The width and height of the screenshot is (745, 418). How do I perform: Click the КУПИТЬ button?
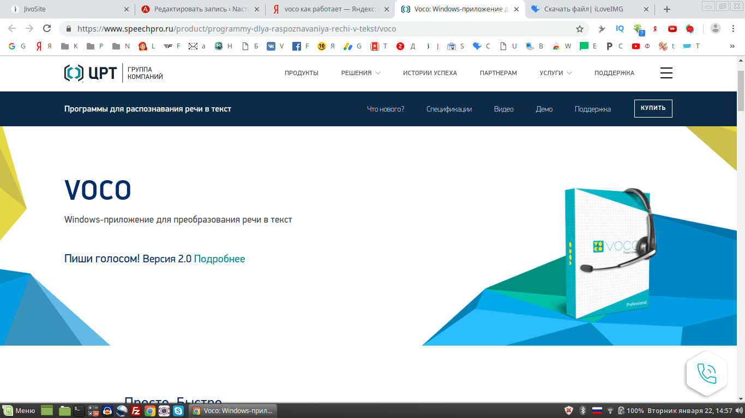653,108
